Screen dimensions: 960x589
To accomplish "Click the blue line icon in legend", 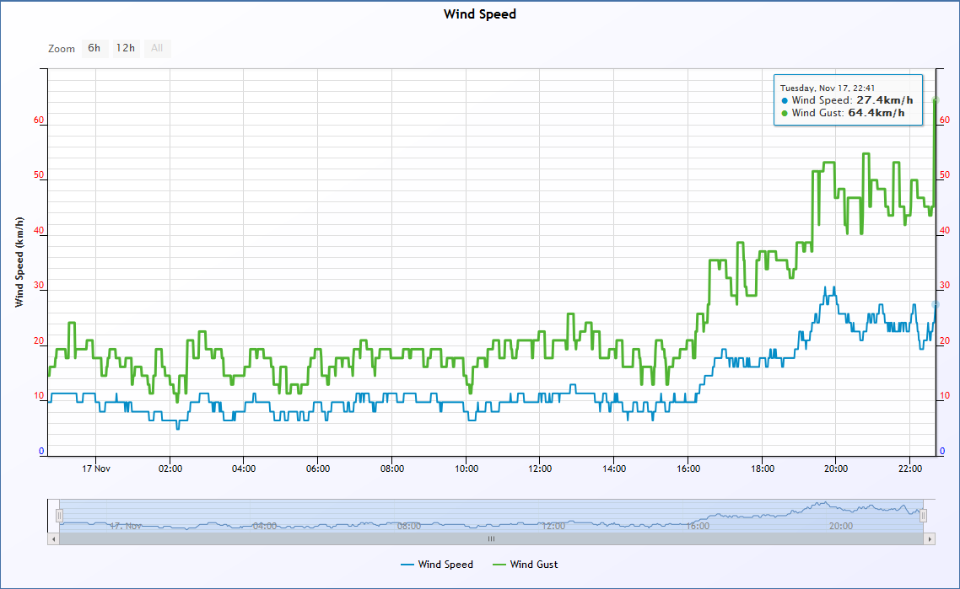I will (x=407, y=565).
